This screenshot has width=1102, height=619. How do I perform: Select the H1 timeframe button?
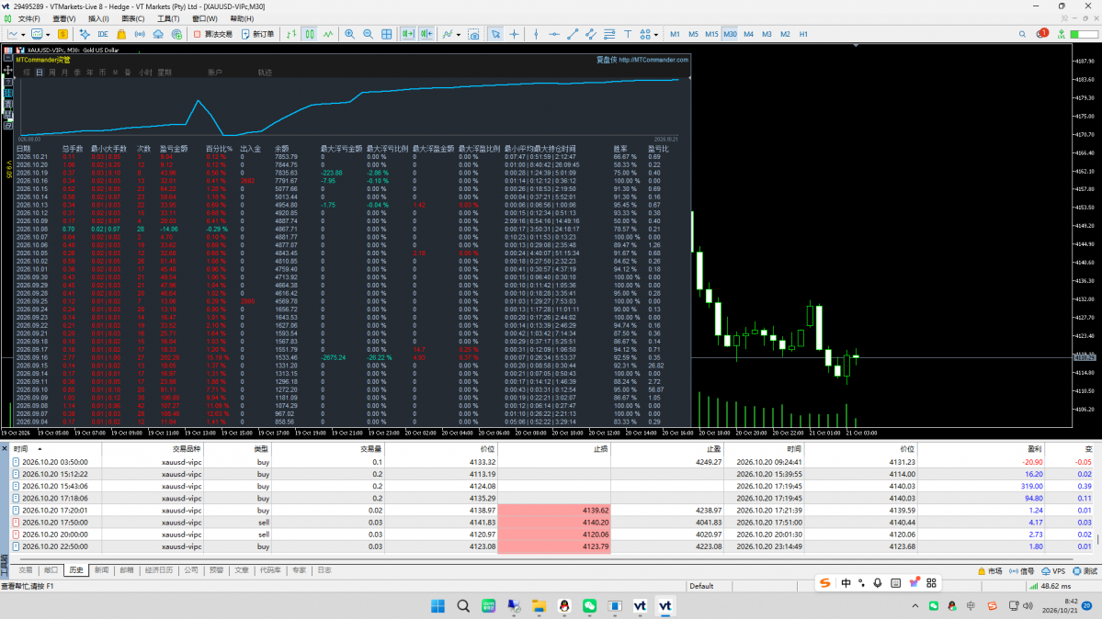click(803, 34)
